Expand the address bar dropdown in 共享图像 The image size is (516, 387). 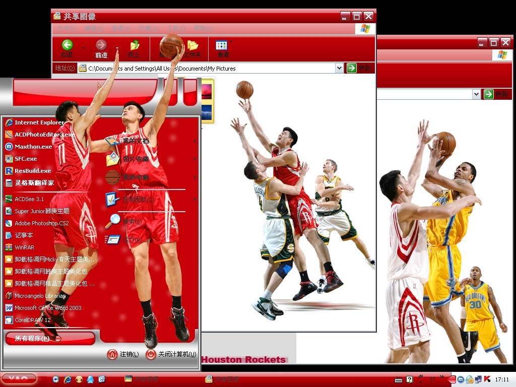click(x=339, y=68)
